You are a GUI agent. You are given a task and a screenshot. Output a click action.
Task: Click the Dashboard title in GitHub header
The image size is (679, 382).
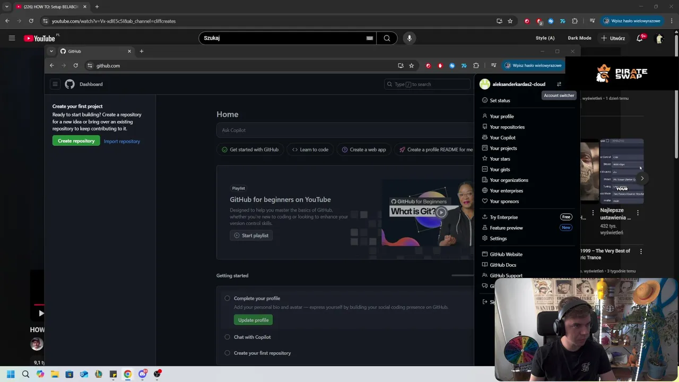tap(91, 84)
